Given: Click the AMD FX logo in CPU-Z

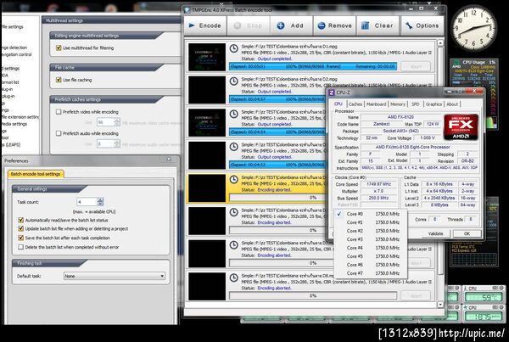Looking at the screenshot, I should click(461, 126).
